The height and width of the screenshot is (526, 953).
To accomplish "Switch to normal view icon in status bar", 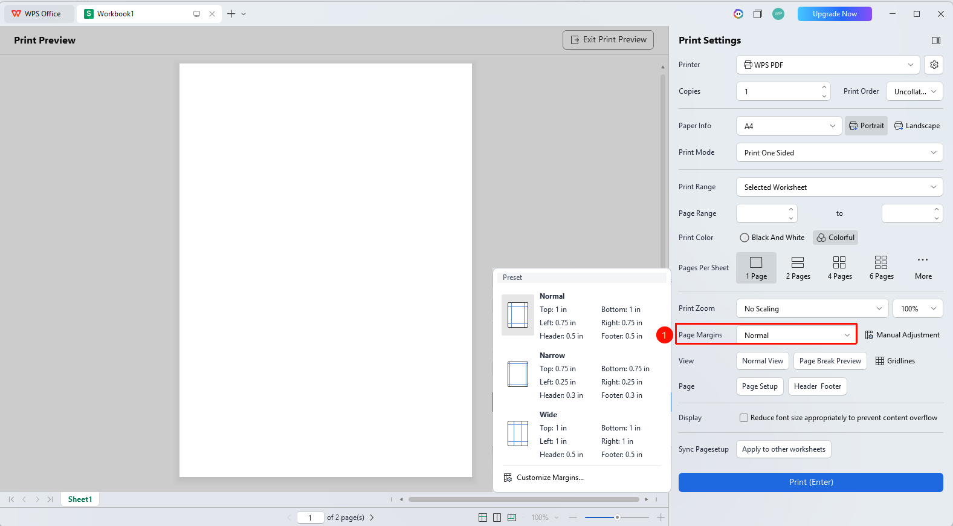I will [x=483, y=518].
